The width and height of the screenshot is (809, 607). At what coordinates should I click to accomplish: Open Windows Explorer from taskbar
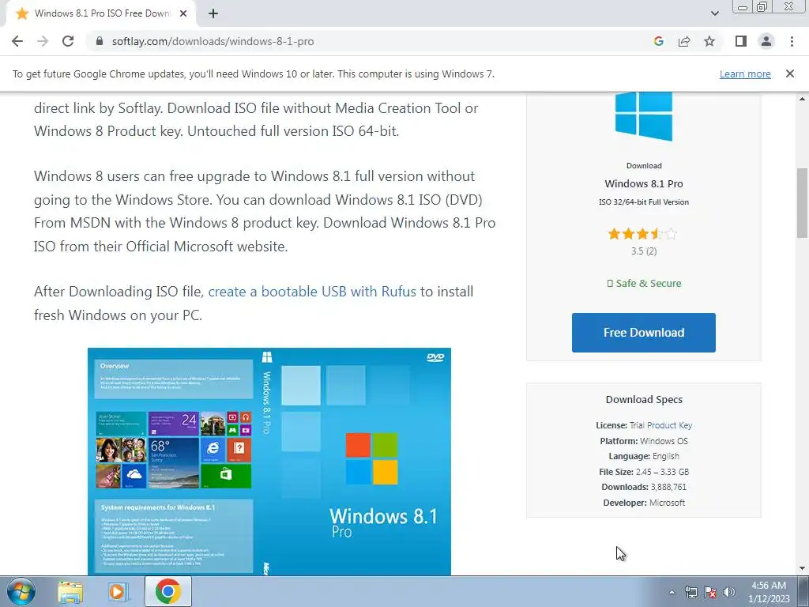pyautogui.click(x=70, y=592)
